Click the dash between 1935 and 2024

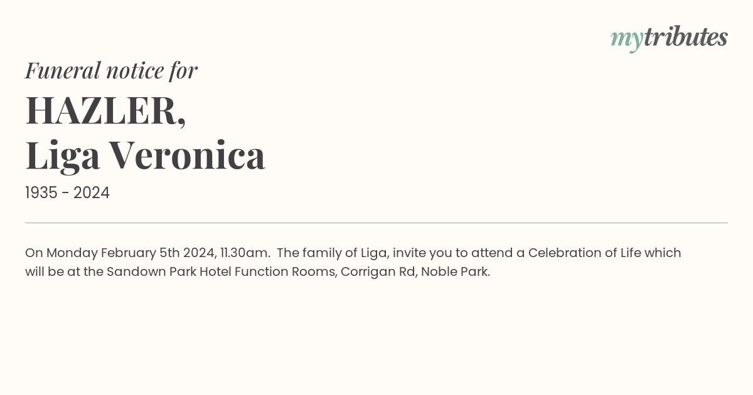tap(65, 194)
